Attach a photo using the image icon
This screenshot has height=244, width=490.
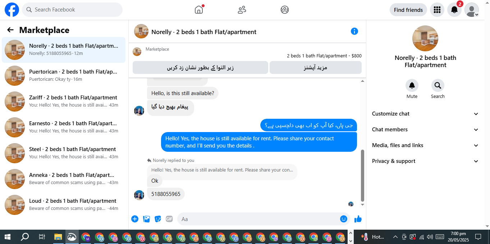(146, 219)
